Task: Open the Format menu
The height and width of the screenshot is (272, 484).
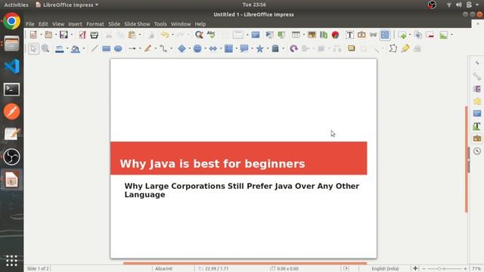Action: [95, 24]
